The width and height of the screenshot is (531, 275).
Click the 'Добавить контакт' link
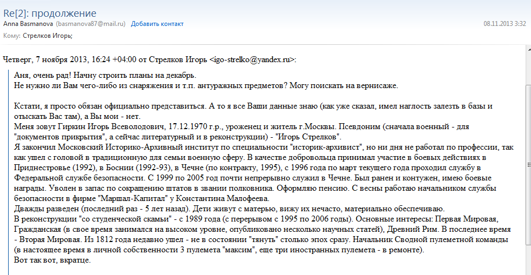click(157, 24)
